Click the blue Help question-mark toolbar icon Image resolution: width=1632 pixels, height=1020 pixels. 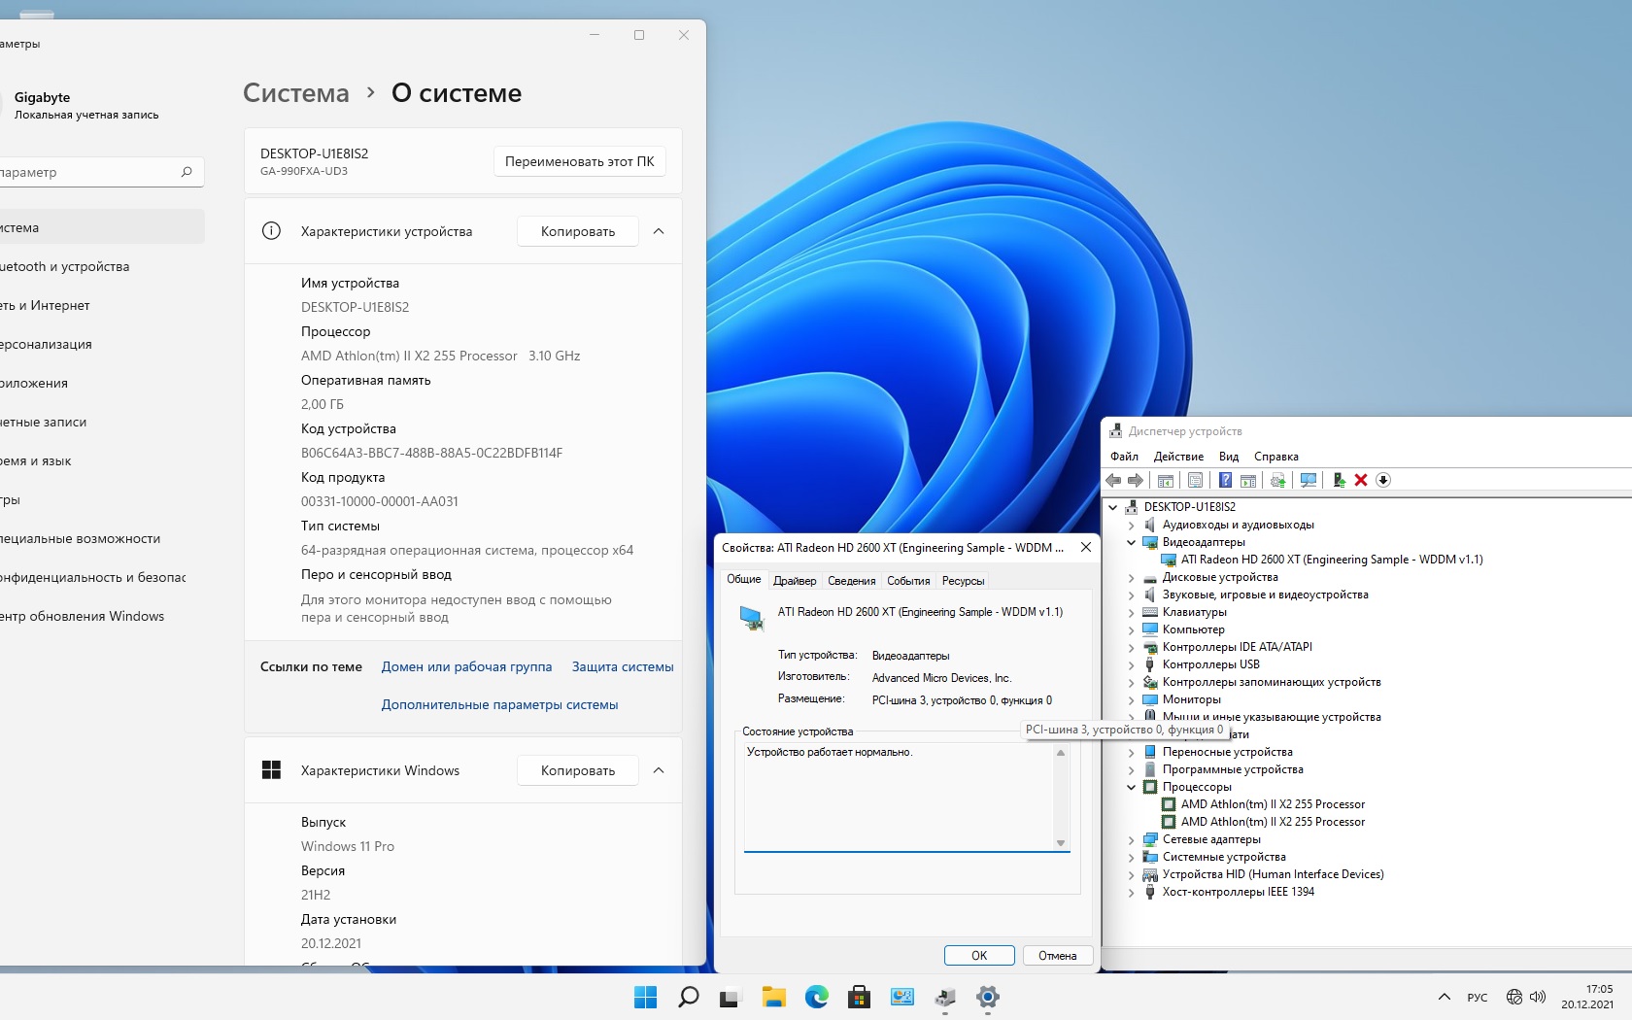click(x=1225, y=480)
